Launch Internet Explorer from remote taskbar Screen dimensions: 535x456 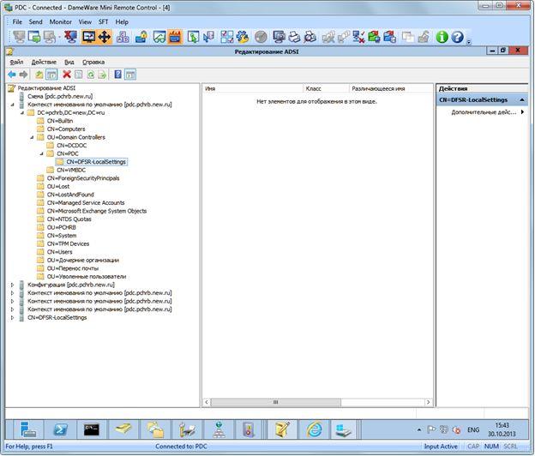point(314,429)
